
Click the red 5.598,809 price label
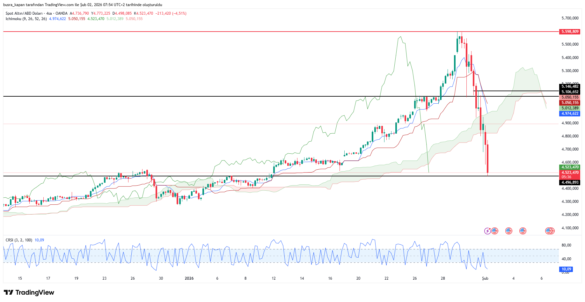click(x=570, y=32)
